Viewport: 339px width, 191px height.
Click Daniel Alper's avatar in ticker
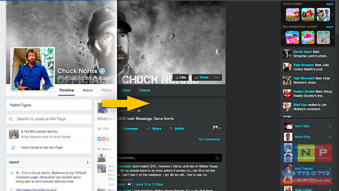point(287,54)
